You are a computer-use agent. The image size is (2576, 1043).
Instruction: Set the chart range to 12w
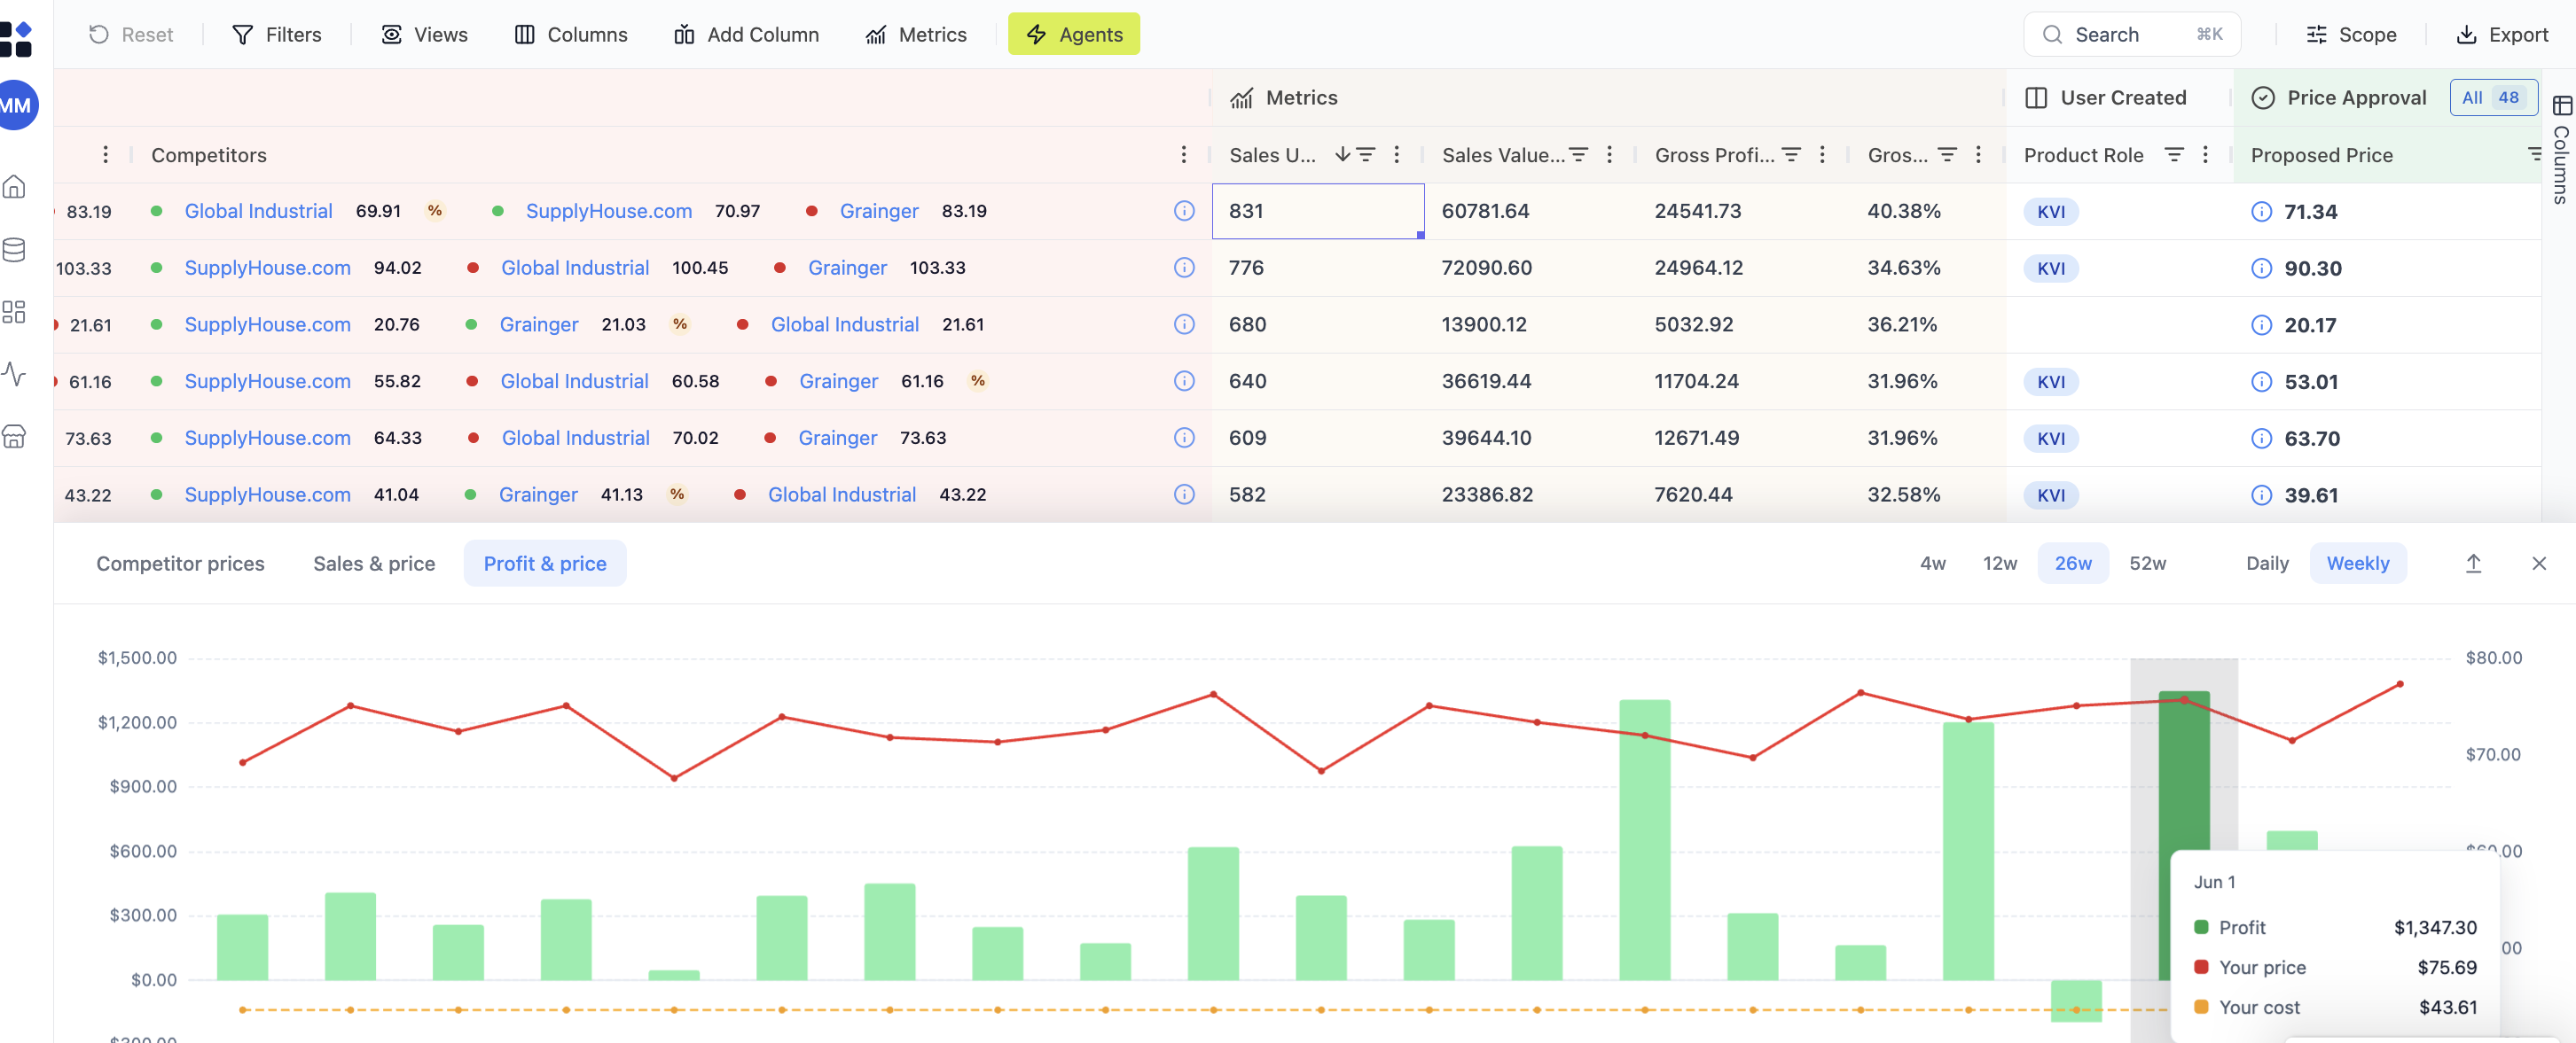[2001, 564]
